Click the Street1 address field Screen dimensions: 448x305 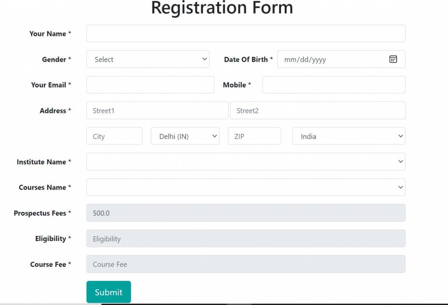[x=157, y=111]
